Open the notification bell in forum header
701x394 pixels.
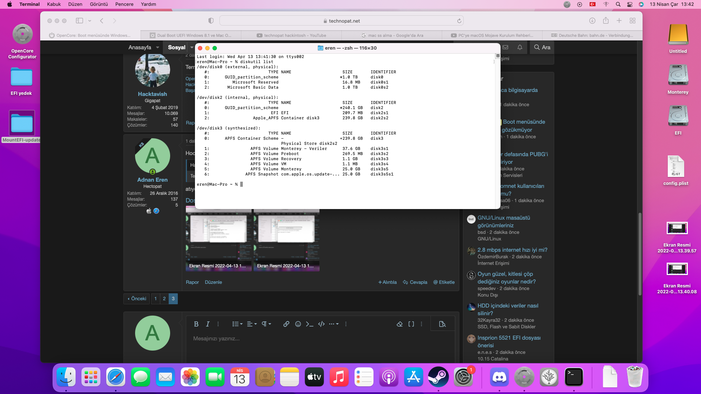520,47
